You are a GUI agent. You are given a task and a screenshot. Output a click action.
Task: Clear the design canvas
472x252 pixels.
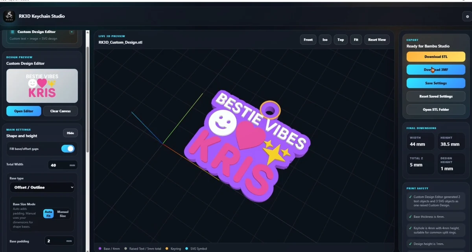tap(60, 111)
